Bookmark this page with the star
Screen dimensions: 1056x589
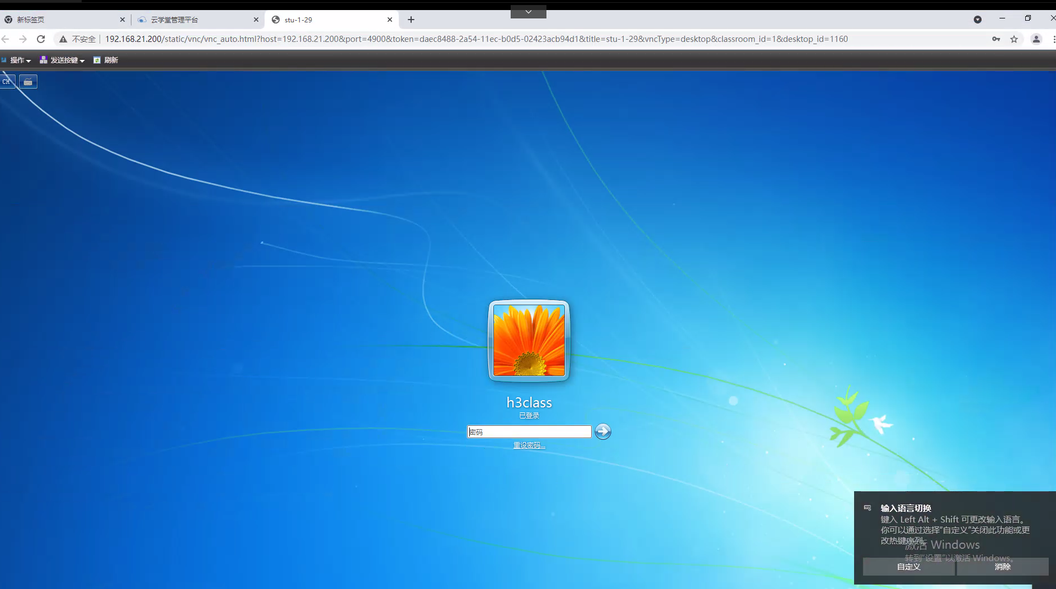tap(1014, 39)
